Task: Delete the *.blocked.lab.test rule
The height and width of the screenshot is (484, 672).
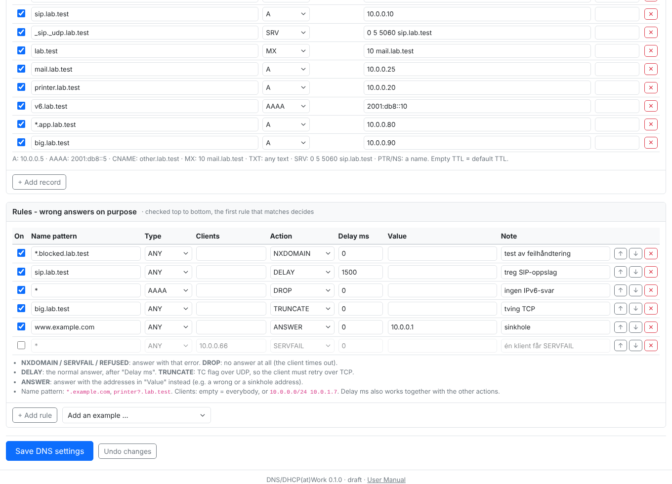Action: click(x=651, y=253)
